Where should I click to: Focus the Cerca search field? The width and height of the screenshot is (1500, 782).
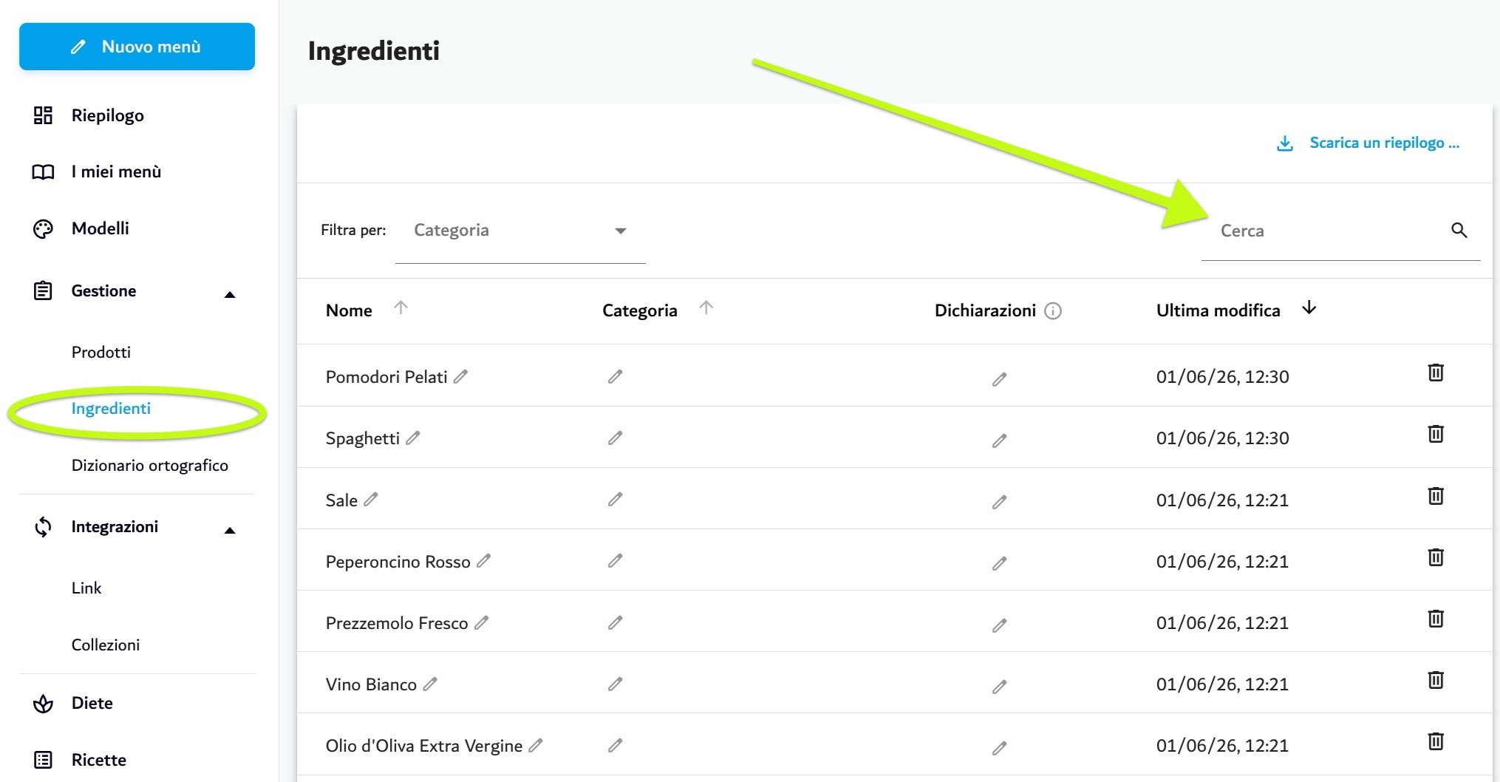pos(1326,231)
